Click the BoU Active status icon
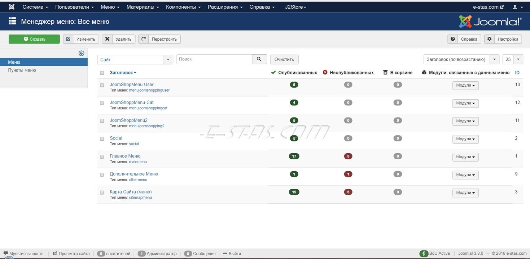 (x=424, y=254)
